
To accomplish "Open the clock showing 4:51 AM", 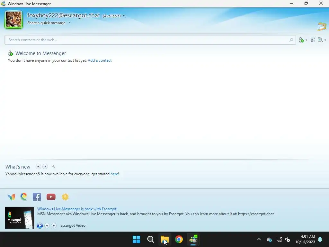I will pyautogui.click(x=305, y=239).
